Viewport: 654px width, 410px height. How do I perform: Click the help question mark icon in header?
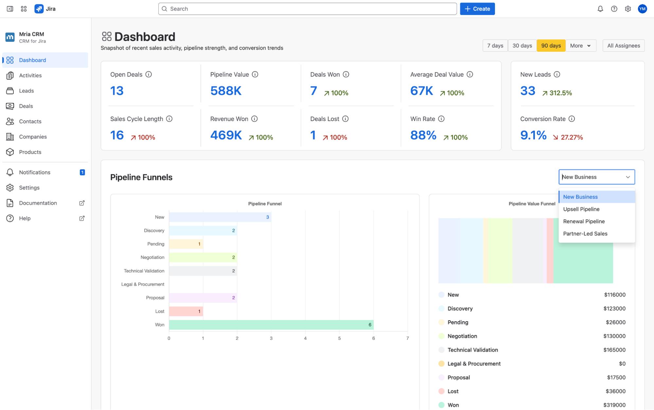[x=614, y=9]
